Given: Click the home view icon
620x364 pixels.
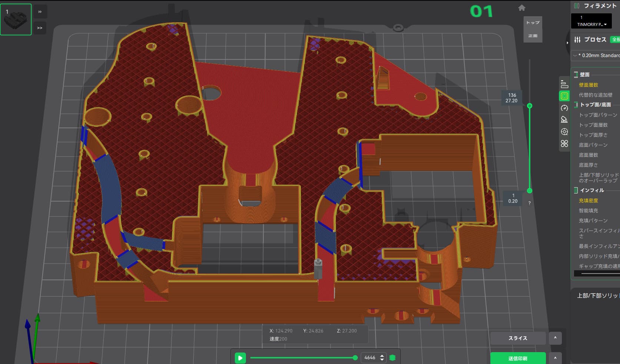Looking at the screenshot, I should (x=522, y=8).
